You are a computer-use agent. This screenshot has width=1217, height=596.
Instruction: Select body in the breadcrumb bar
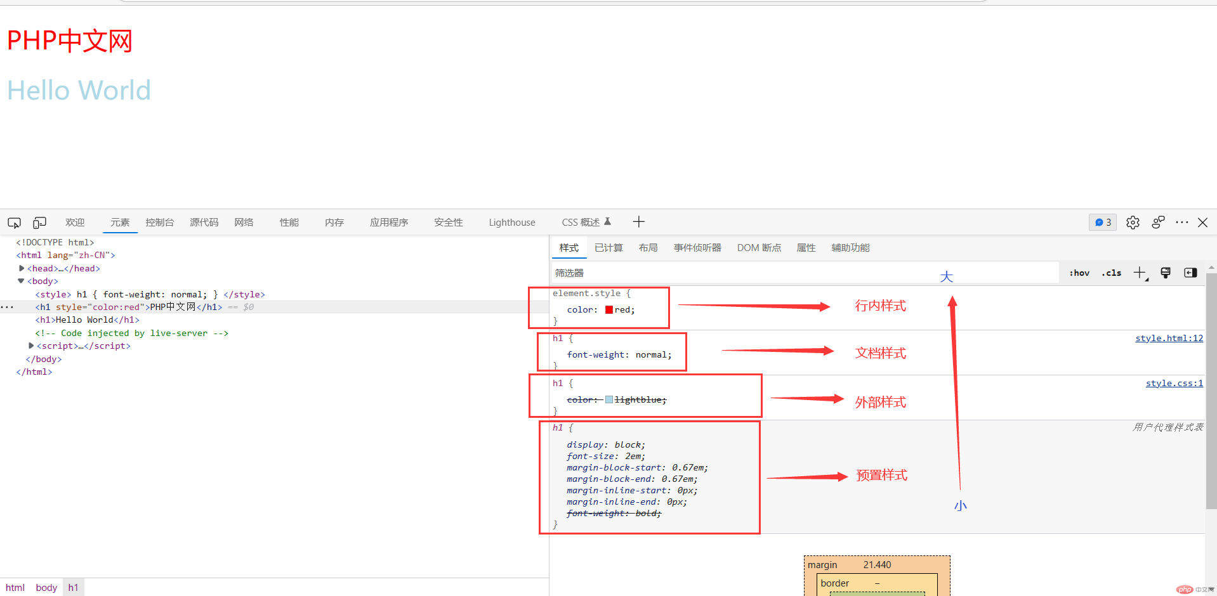click(46, 588)
